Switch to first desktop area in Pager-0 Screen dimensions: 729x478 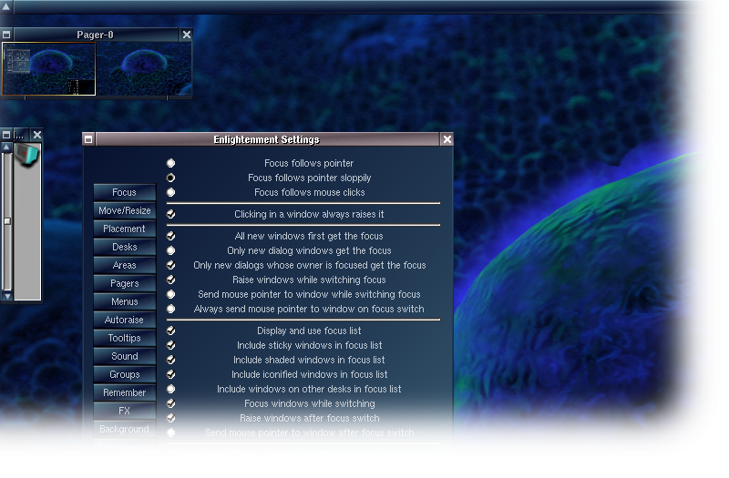49,69
